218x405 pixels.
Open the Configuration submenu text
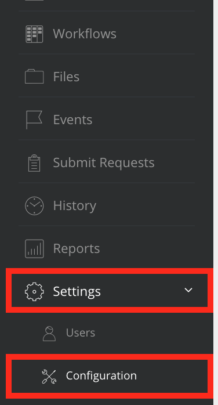pyautogui.click(x=101, y=375)
